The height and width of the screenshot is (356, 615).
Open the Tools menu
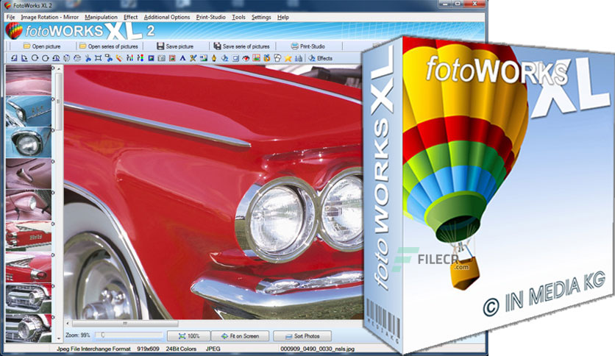pos(238,17)
